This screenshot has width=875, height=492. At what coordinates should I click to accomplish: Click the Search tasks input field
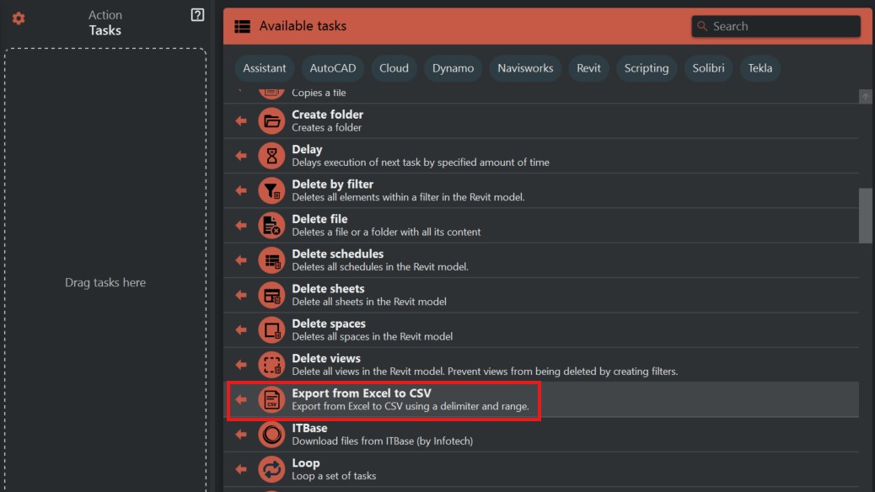coord(783,26)
